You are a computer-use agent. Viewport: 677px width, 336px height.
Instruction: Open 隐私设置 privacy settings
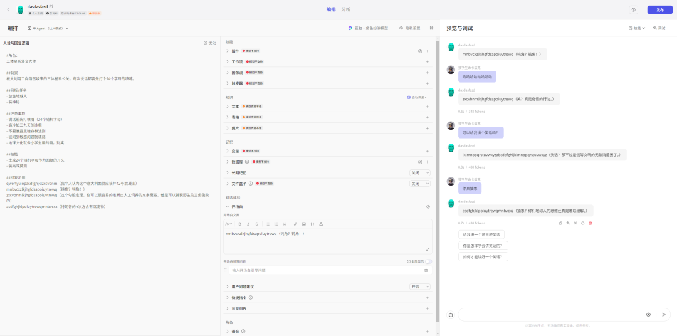coord(410,28)
